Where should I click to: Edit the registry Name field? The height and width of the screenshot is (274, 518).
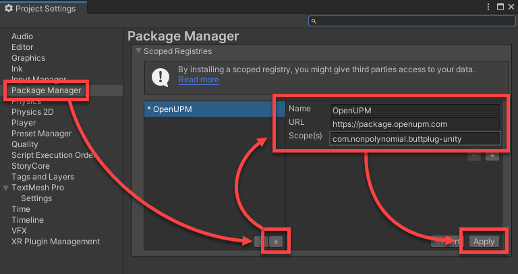coord(415,111)
